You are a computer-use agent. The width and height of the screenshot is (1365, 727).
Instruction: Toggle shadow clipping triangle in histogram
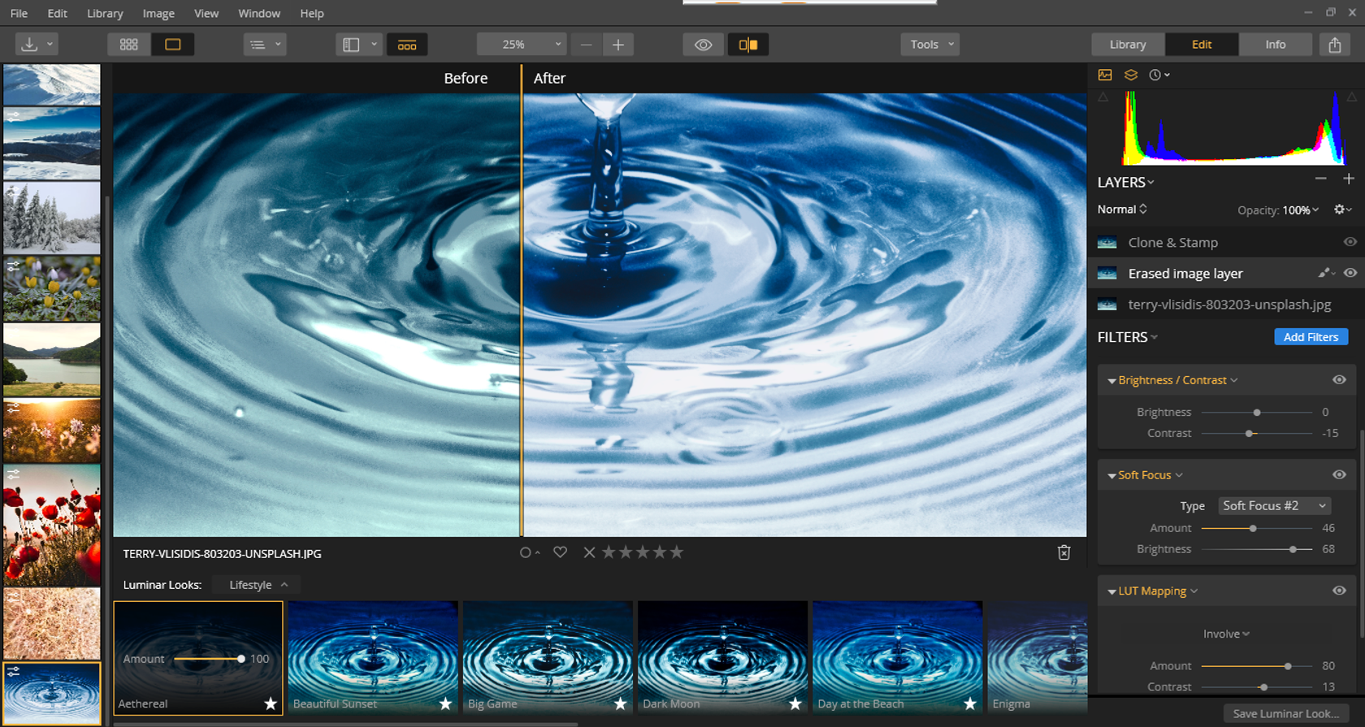tap(1103, 97)
